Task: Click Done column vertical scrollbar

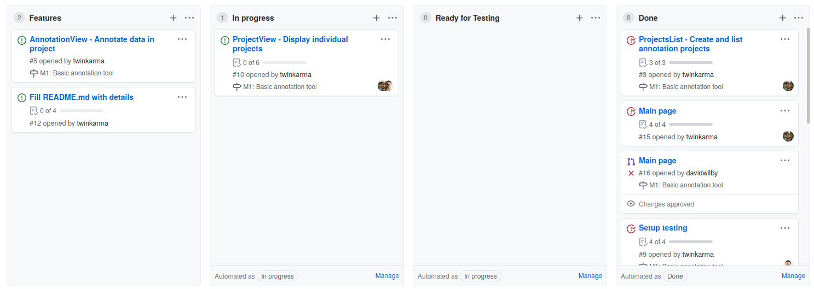Action: point(807,76)
